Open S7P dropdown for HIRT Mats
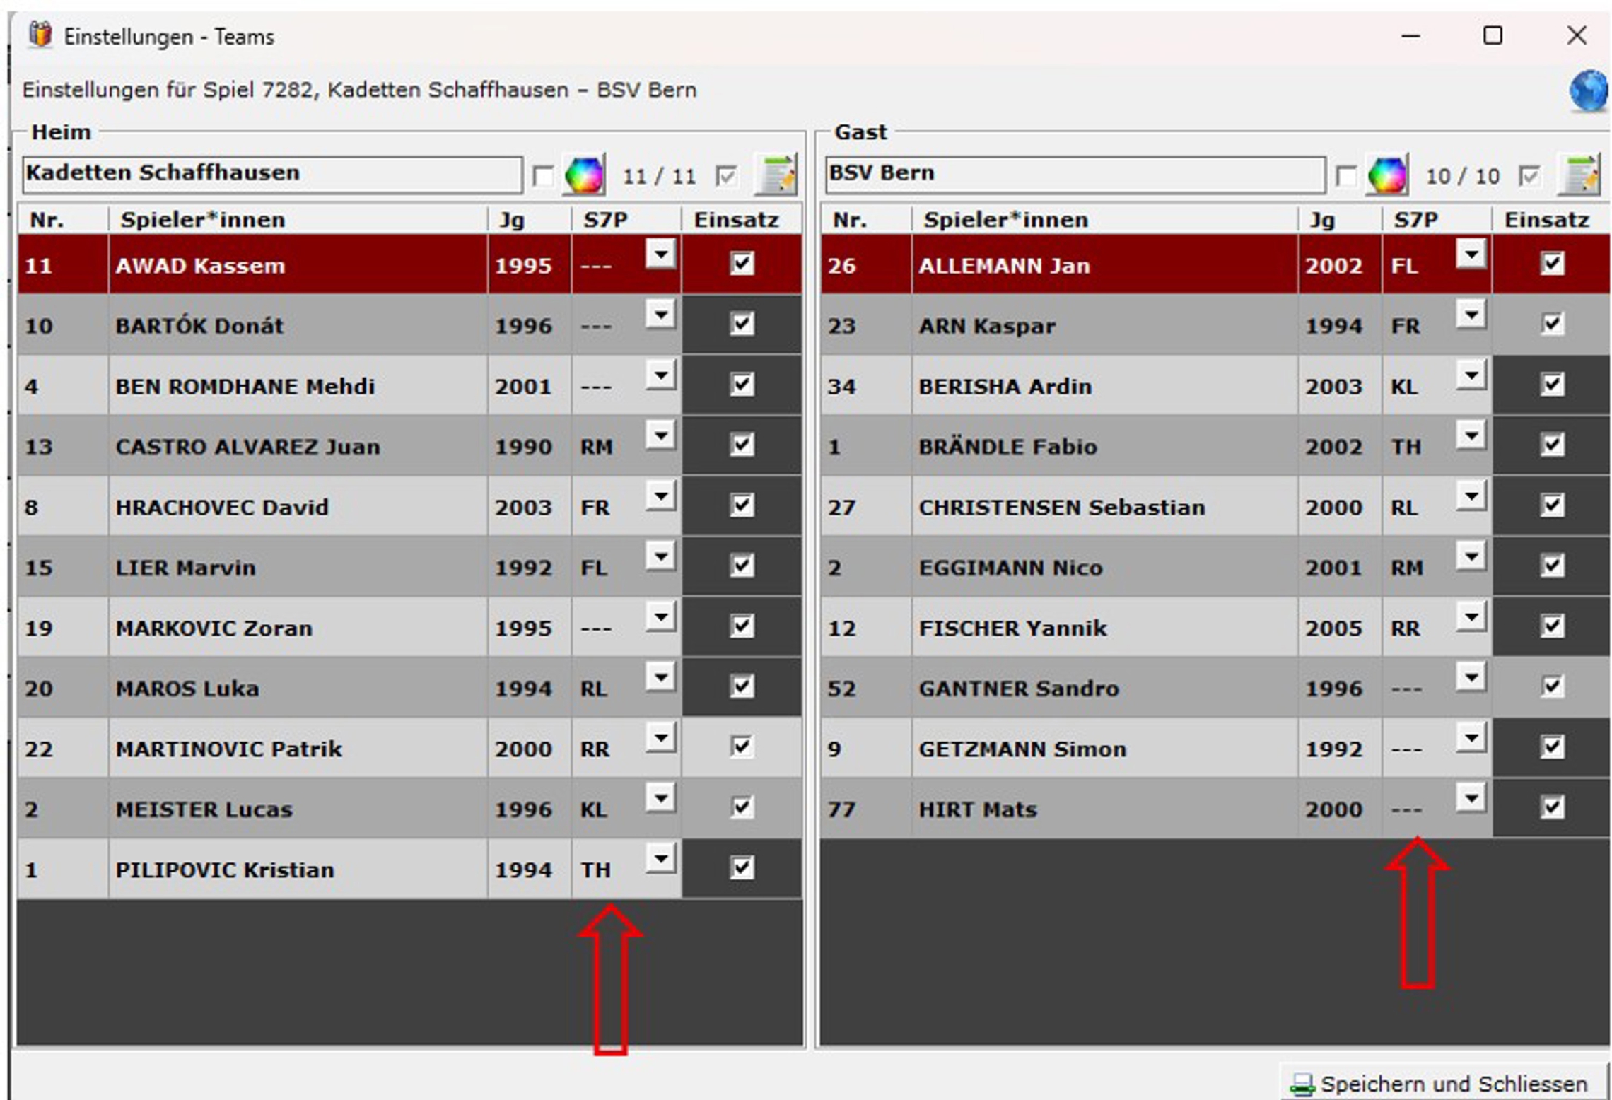The height and width of the screenshot is (1100, 1612). coord(1471,799)
